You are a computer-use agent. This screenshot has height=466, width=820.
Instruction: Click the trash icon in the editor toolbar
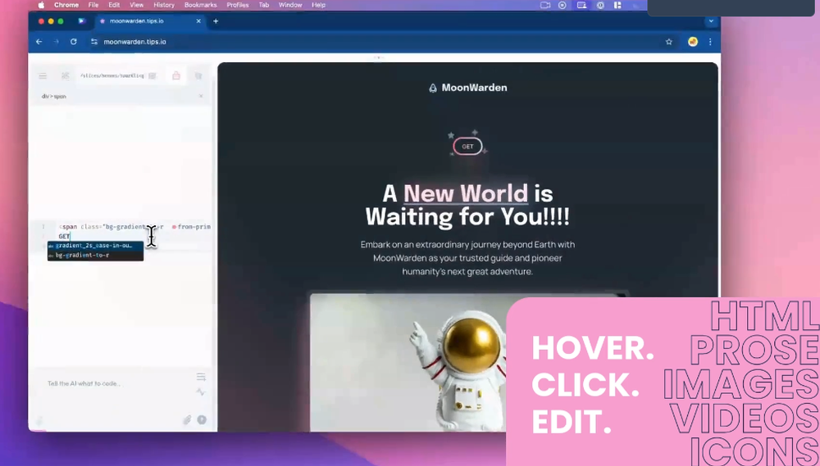point(198,75)
